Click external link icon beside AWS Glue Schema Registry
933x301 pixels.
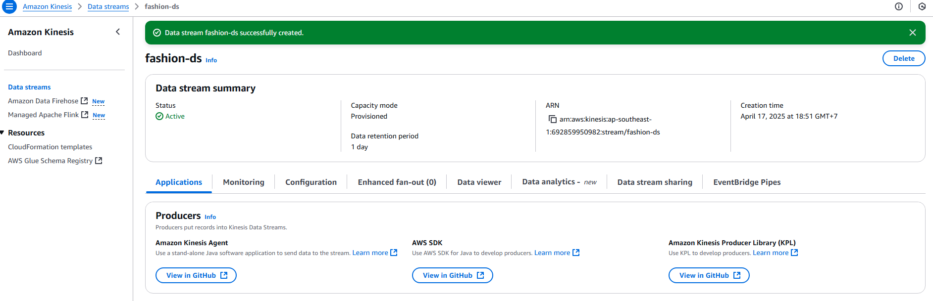pos(99,161)
